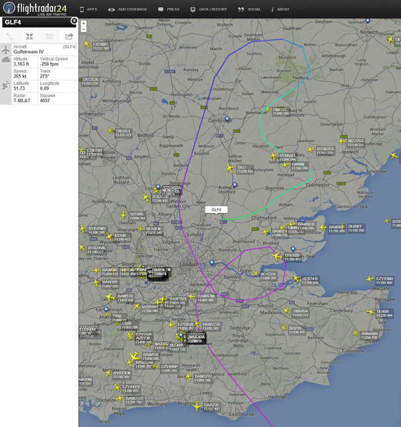The image size is (401, 427).
Task: Click the share flight icon
Action: click(x=69, y=36)
